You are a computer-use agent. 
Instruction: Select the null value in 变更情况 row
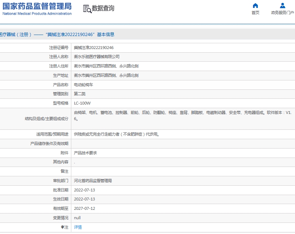pos(77,218)
